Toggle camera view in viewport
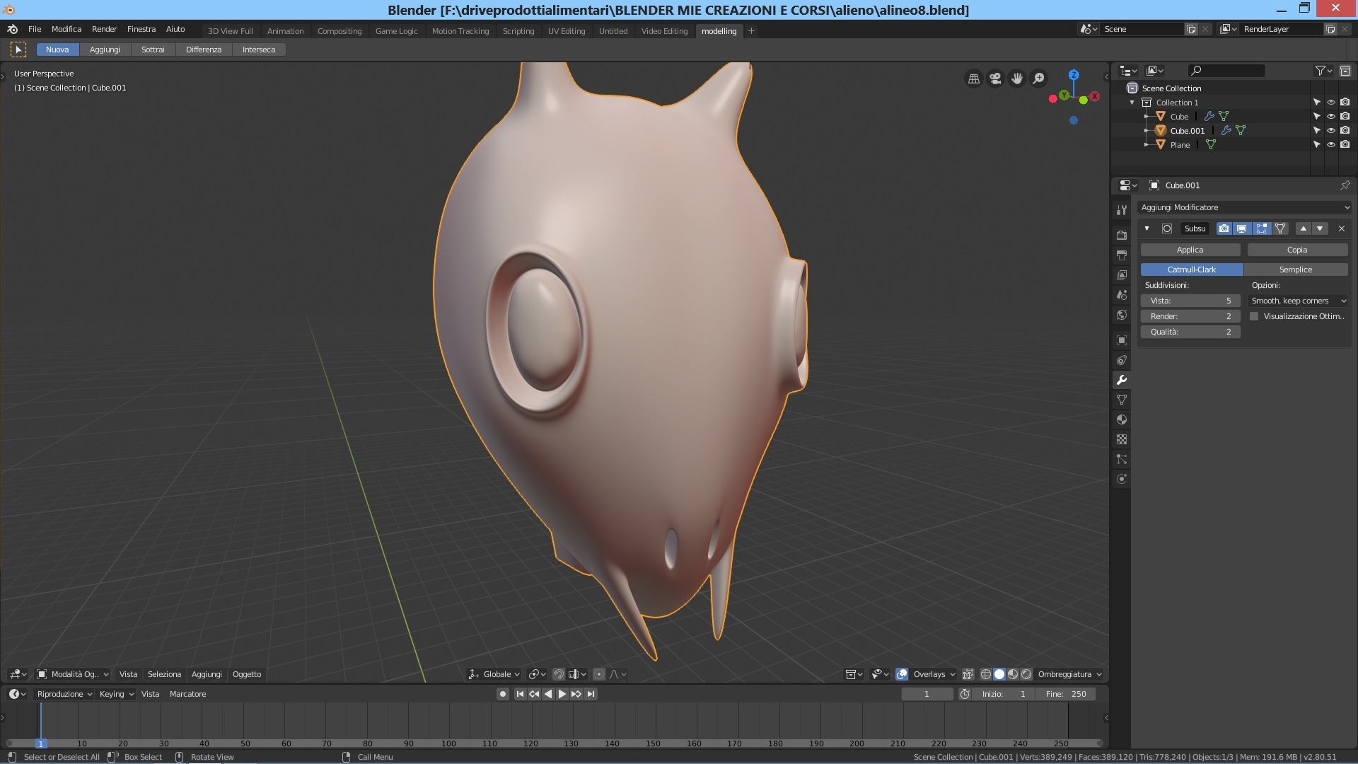1358x764 pixels. [995, 79]
